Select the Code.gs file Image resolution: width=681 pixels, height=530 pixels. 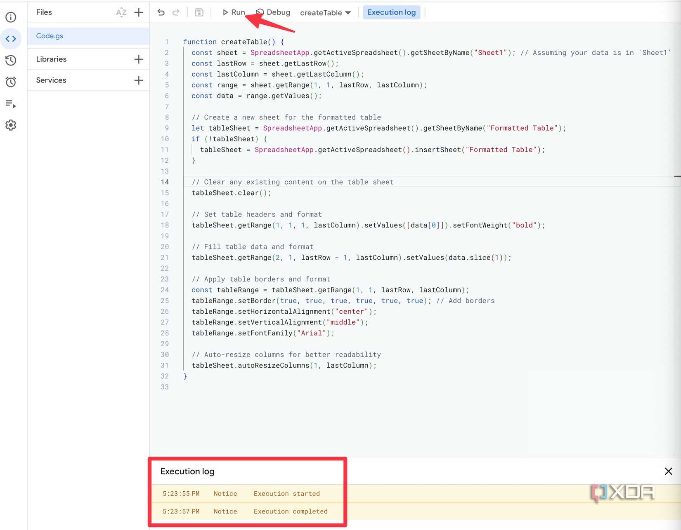coord(49,36)
